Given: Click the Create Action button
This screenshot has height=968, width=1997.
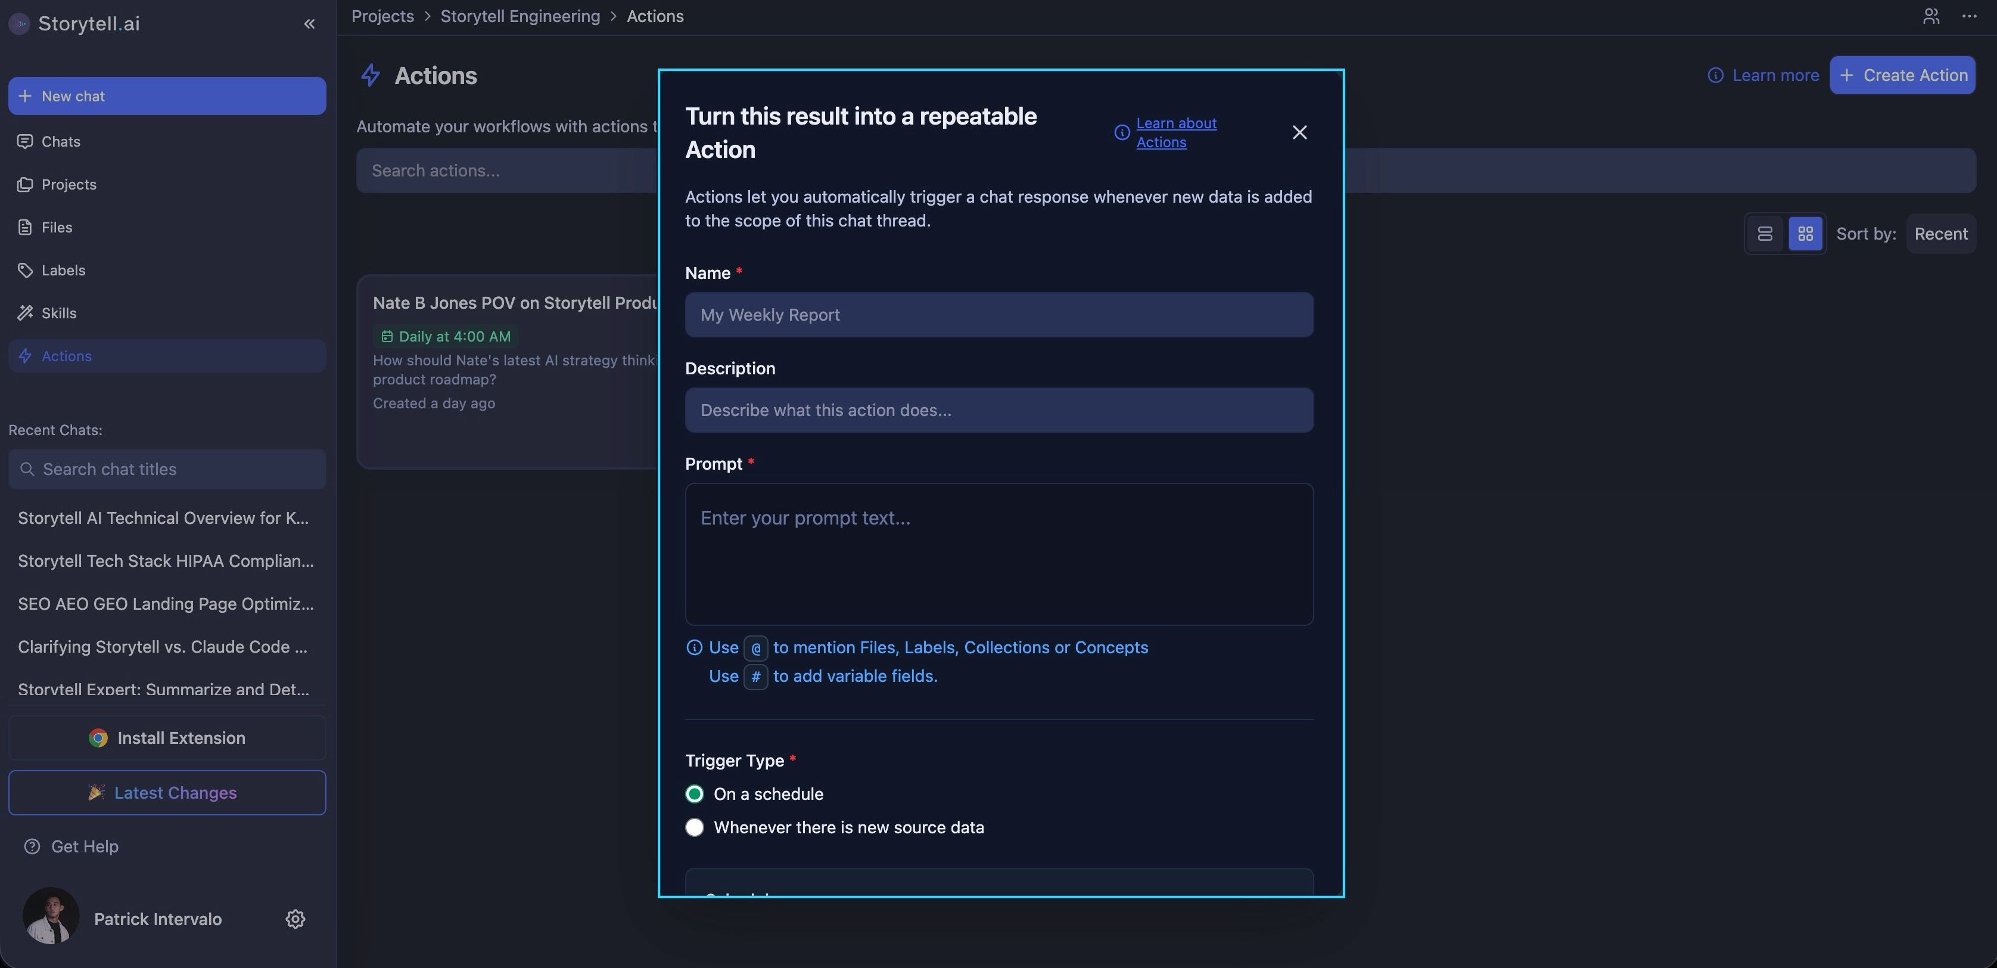Looking at the screenshot, I should coord(1902,75).
